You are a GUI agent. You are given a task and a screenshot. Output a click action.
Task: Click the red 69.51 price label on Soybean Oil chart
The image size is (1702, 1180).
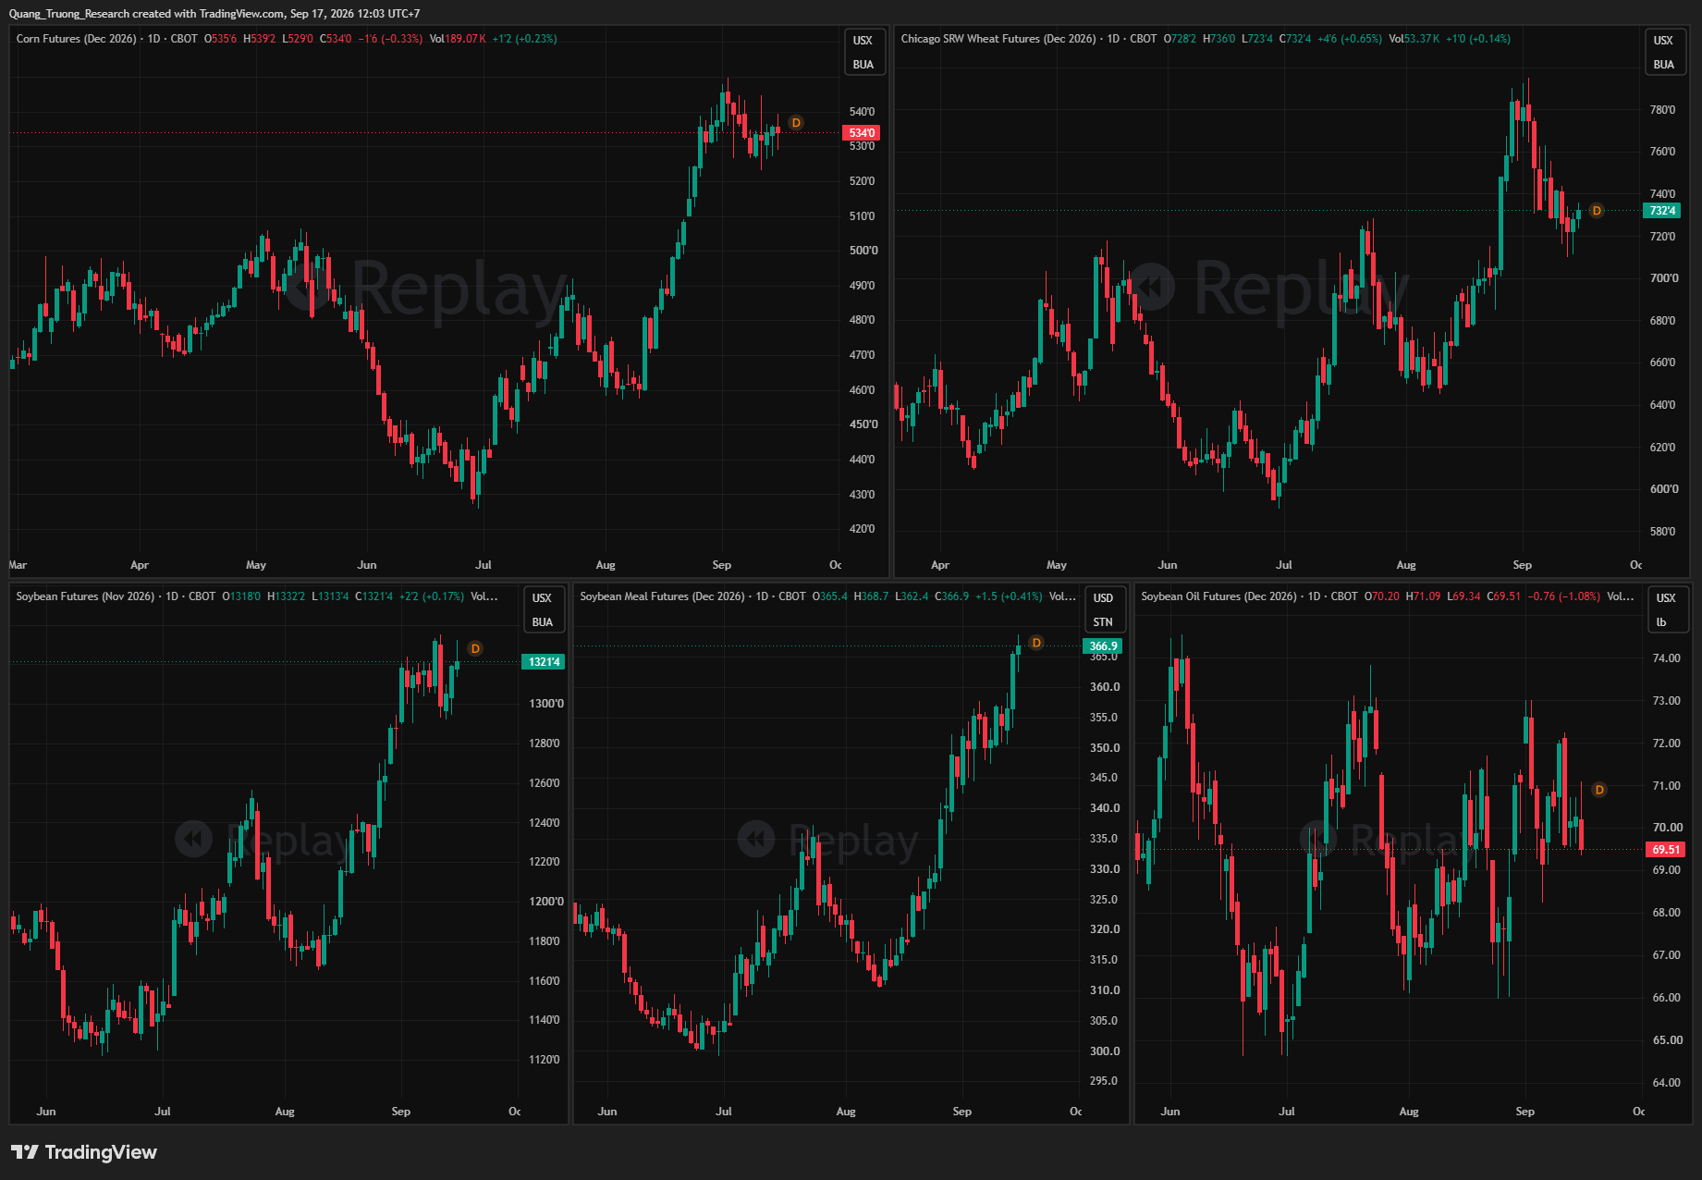(1666, 850)
